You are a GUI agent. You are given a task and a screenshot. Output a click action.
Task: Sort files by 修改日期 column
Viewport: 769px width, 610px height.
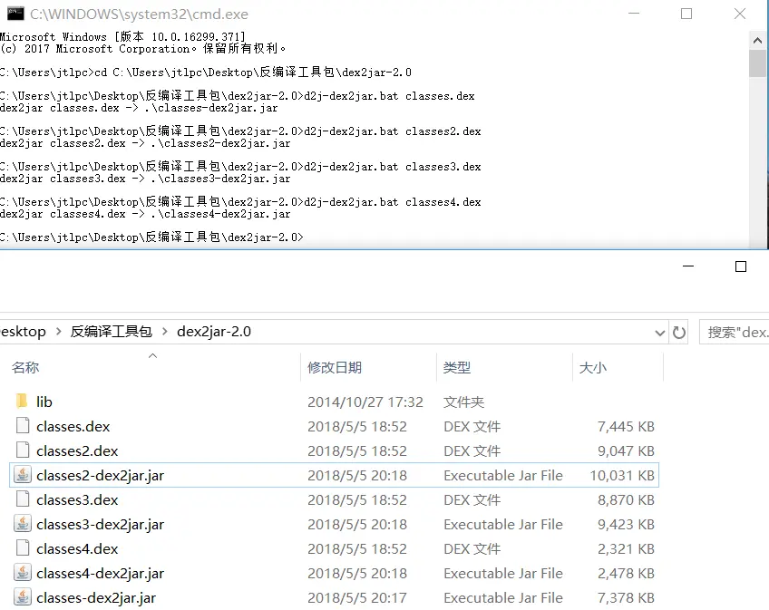335,367
